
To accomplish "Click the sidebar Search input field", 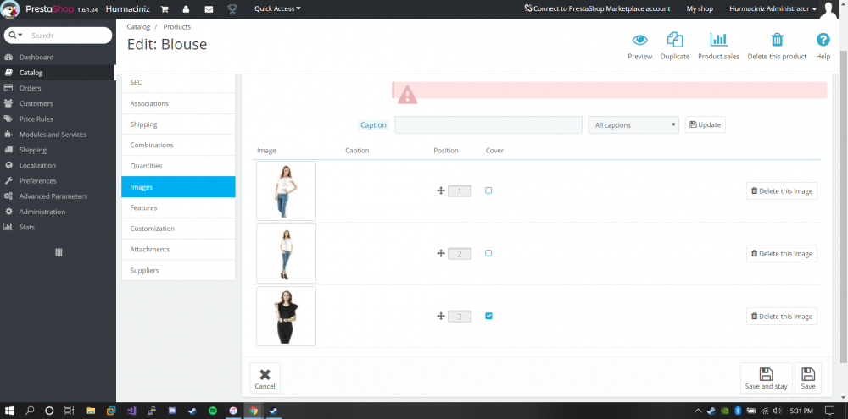I will pos(68,35).
